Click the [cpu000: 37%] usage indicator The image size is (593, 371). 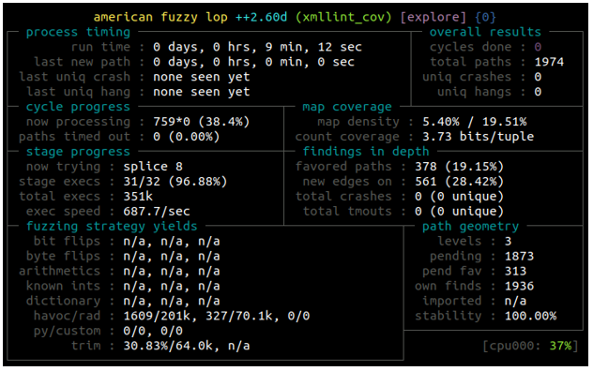pyautogui.click(x=530, y=346)
